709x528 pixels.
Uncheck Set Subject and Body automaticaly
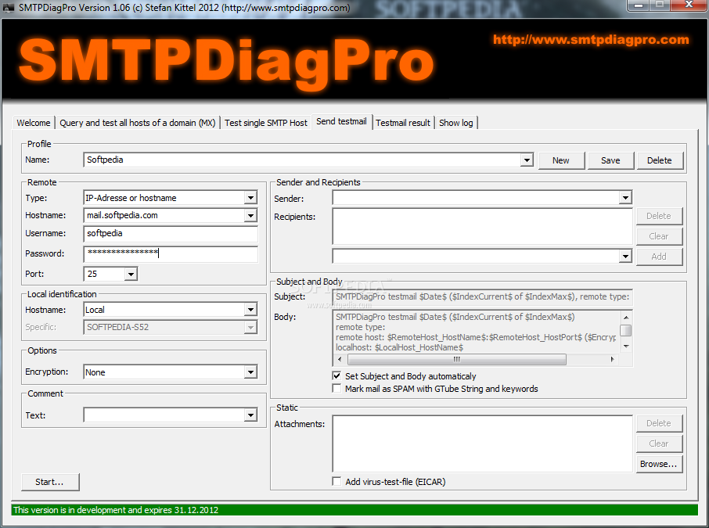click(x=337, y=376)
